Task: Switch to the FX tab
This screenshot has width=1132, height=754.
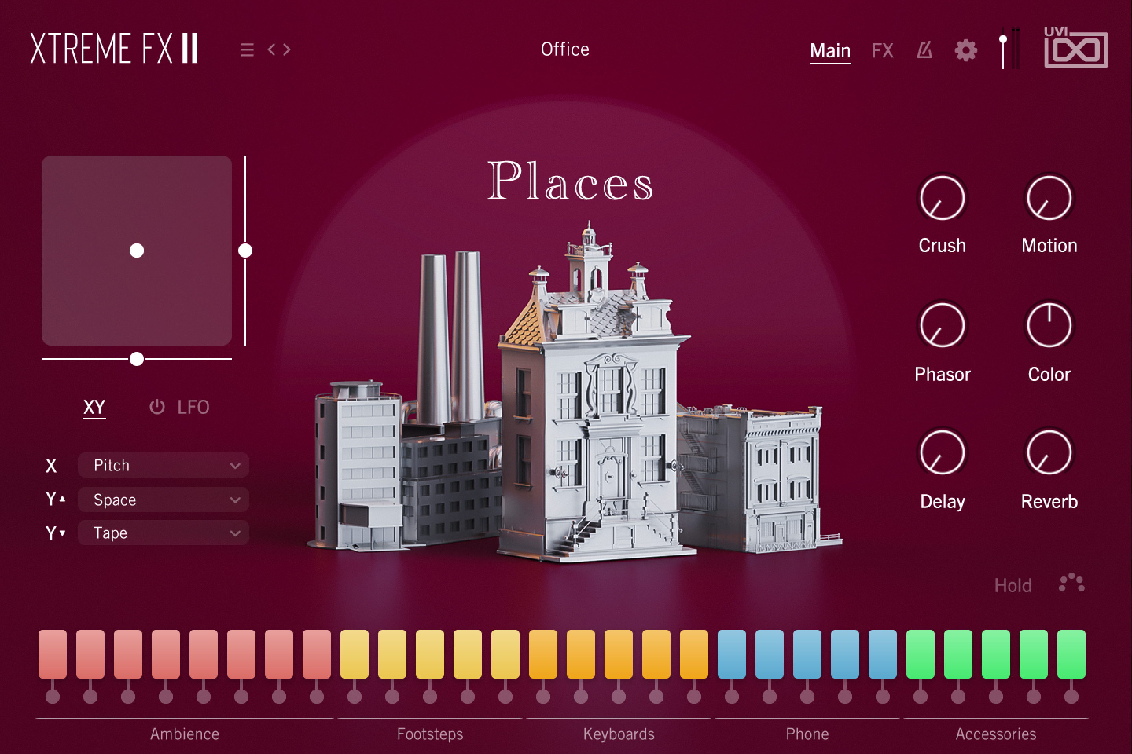Action: point(882,51)
